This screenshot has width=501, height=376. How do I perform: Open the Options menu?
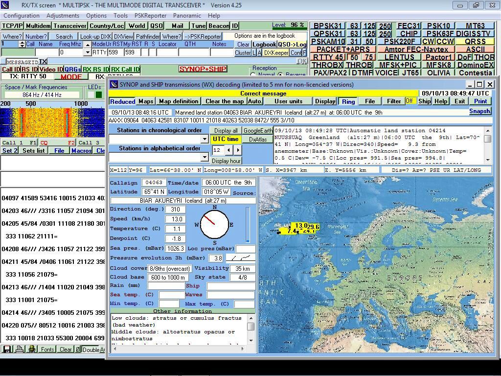(96, 16)
